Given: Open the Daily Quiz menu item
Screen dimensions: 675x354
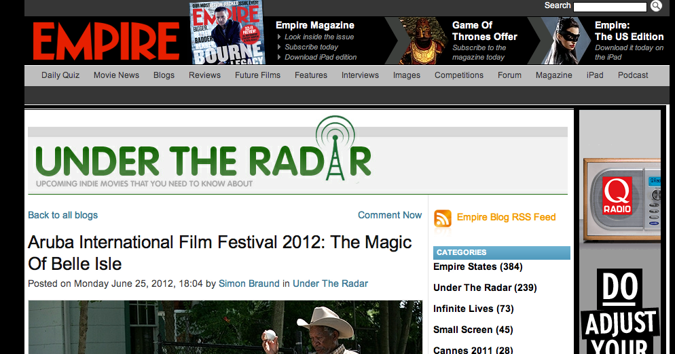Looking at the screenshot, I should coord(60,75).
